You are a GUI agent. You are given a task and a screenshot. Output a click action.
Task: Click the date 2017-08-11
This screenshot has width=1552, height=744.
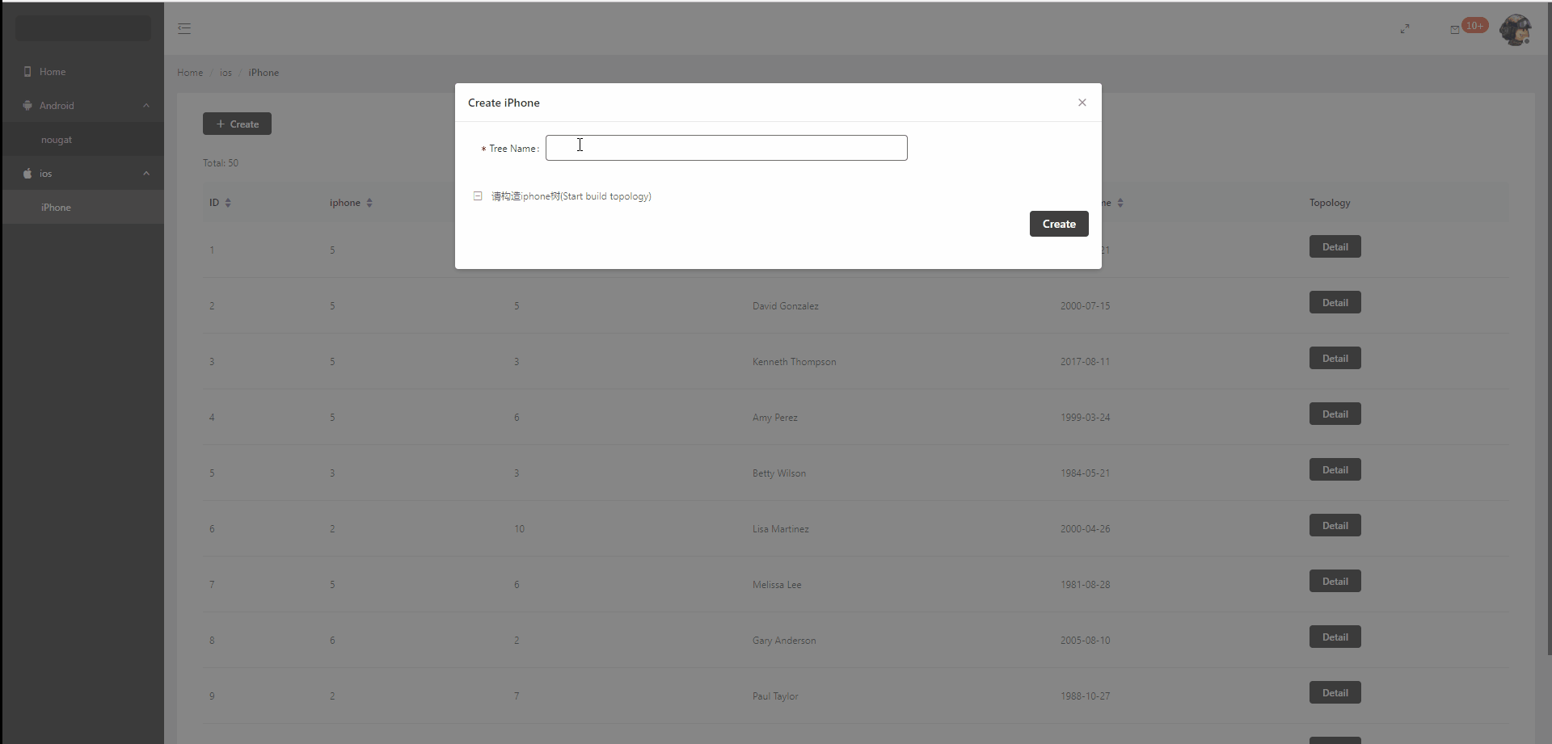(1086, 362)
